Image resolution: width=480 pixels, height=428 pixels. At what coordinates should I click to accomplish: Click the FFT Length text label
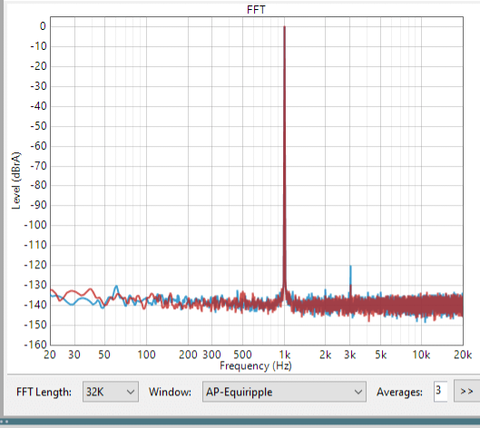(x=44, y=392)
